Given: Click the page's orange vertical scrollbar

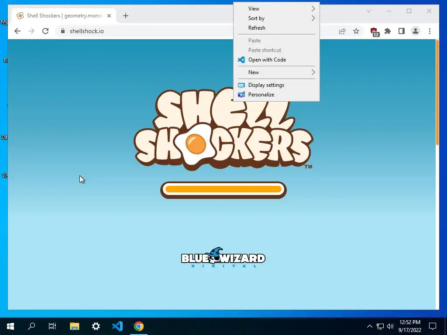Looking at the screenshot, I should [x=437, y=92].
